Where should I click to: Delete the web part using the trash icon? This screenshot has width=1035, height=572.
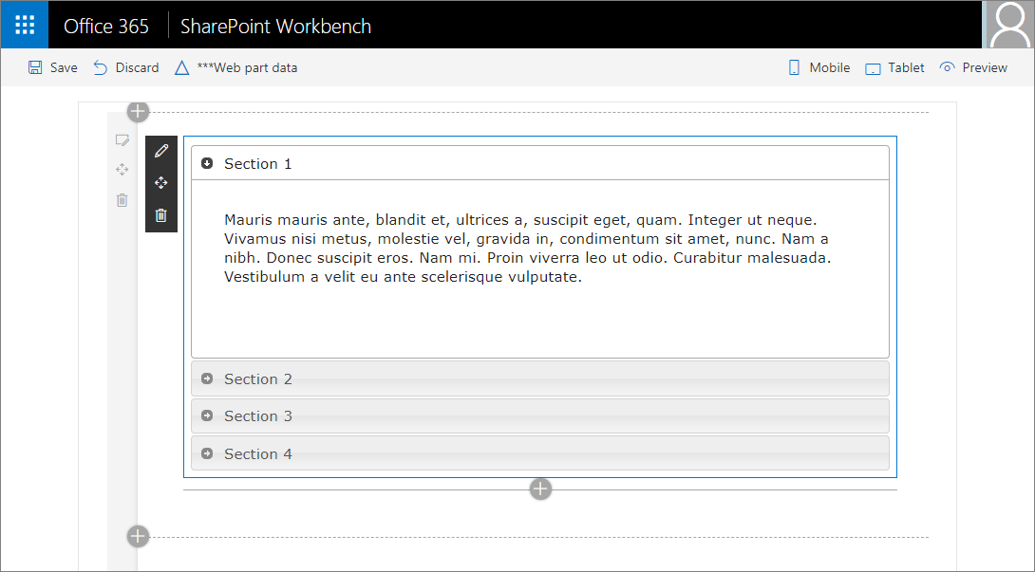tap(160, 215)
